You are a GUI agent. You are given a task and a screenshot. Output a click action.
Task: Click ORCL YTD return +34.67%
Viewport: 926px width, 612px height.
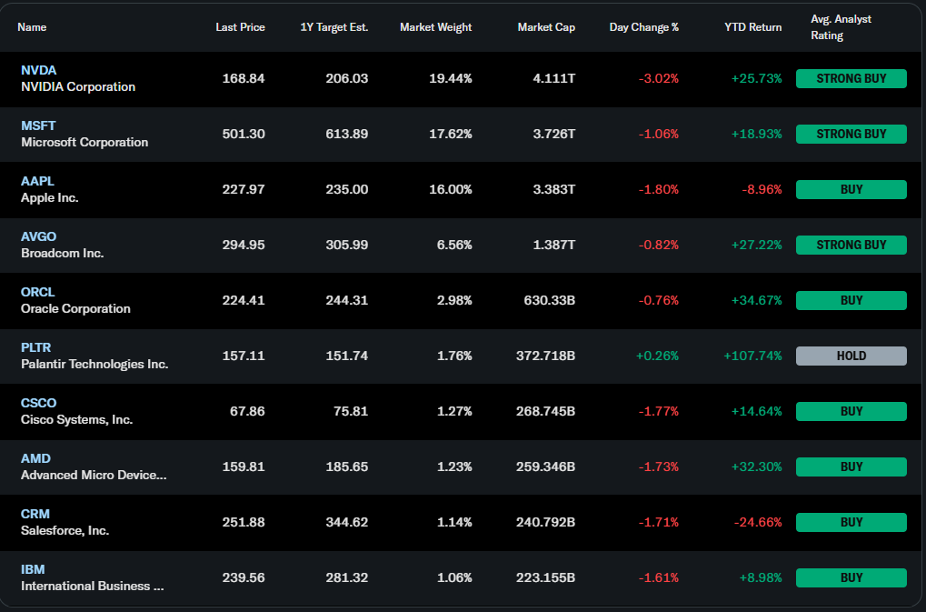(756, 301)
